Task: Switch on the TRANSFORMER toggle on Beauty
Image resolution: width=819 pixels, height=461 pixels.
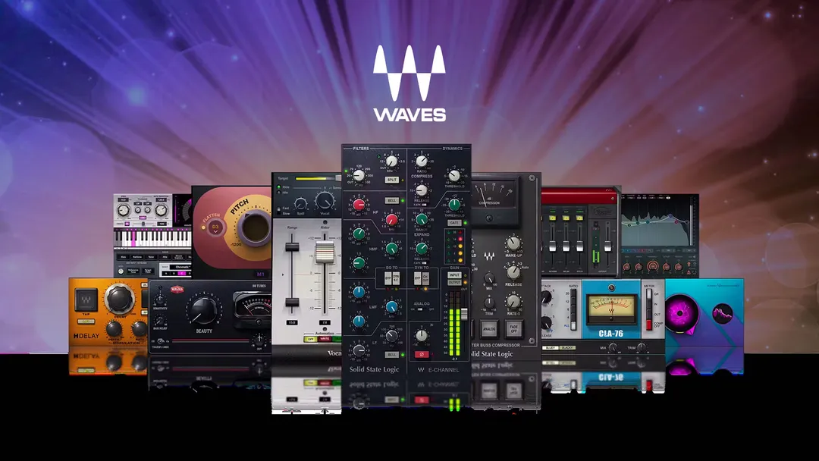Action: [160, 341]
